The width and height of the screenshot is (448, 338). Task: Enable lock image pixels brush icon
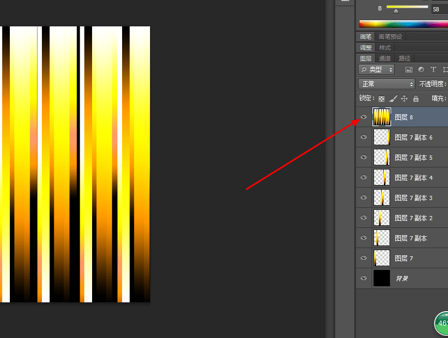[393, 99]
